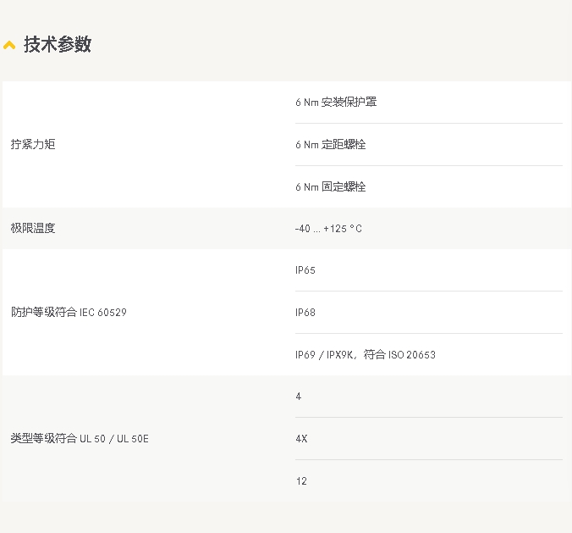Screen dimensions: 572x533
Task: Select the type rating value 12
Action: pos(301,481)
